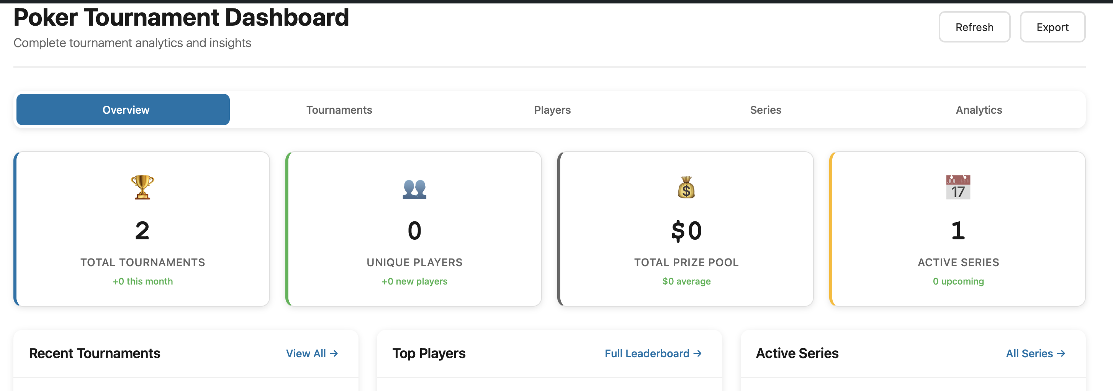1113x391 pixels.
Task: Select the Overview tab
Action: click(125, 110)
